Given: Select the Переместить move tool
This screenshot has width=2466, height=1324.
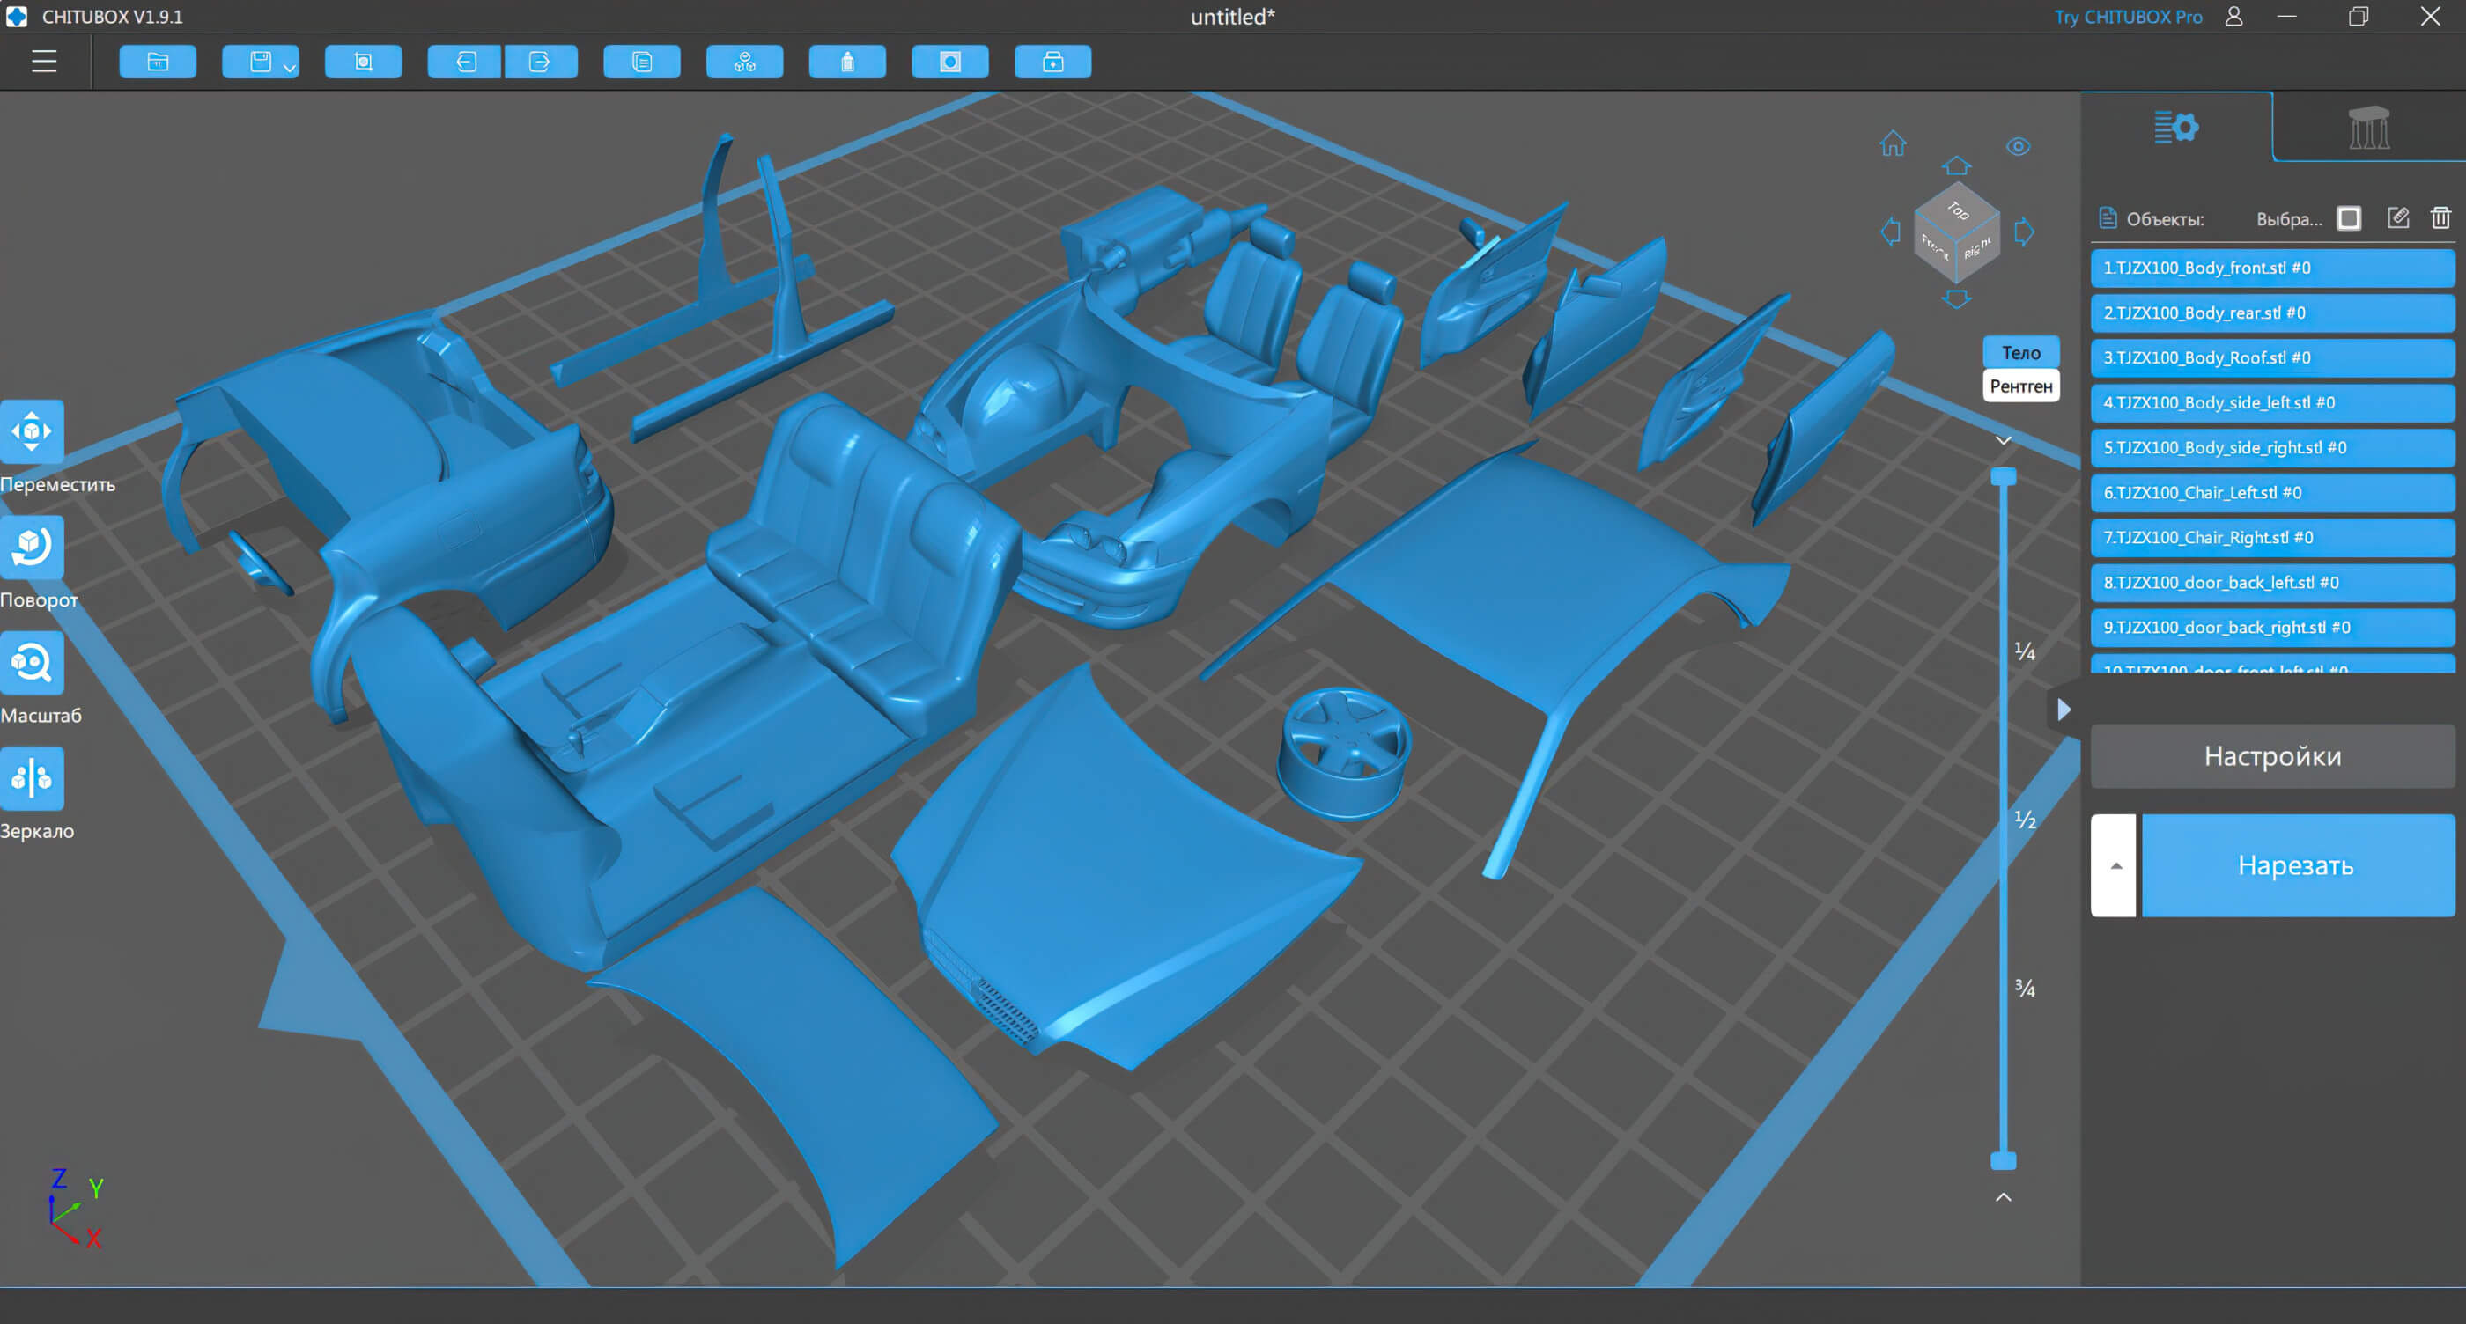Looking at the screenshot, I should pos(33,431).
